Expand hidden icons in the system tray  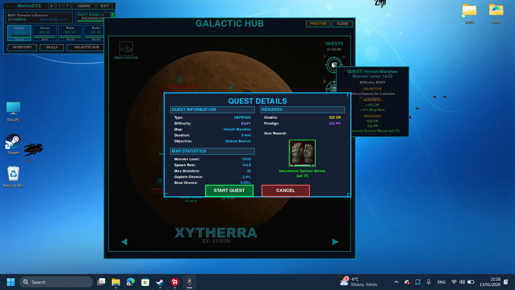(396, 282)
